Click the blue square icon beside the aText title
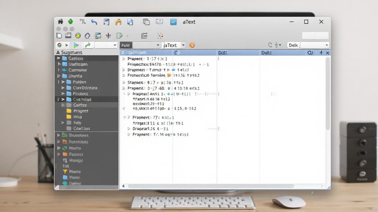Image resolution: width=378 pixels, height=212 pixels. coord(173,22)
